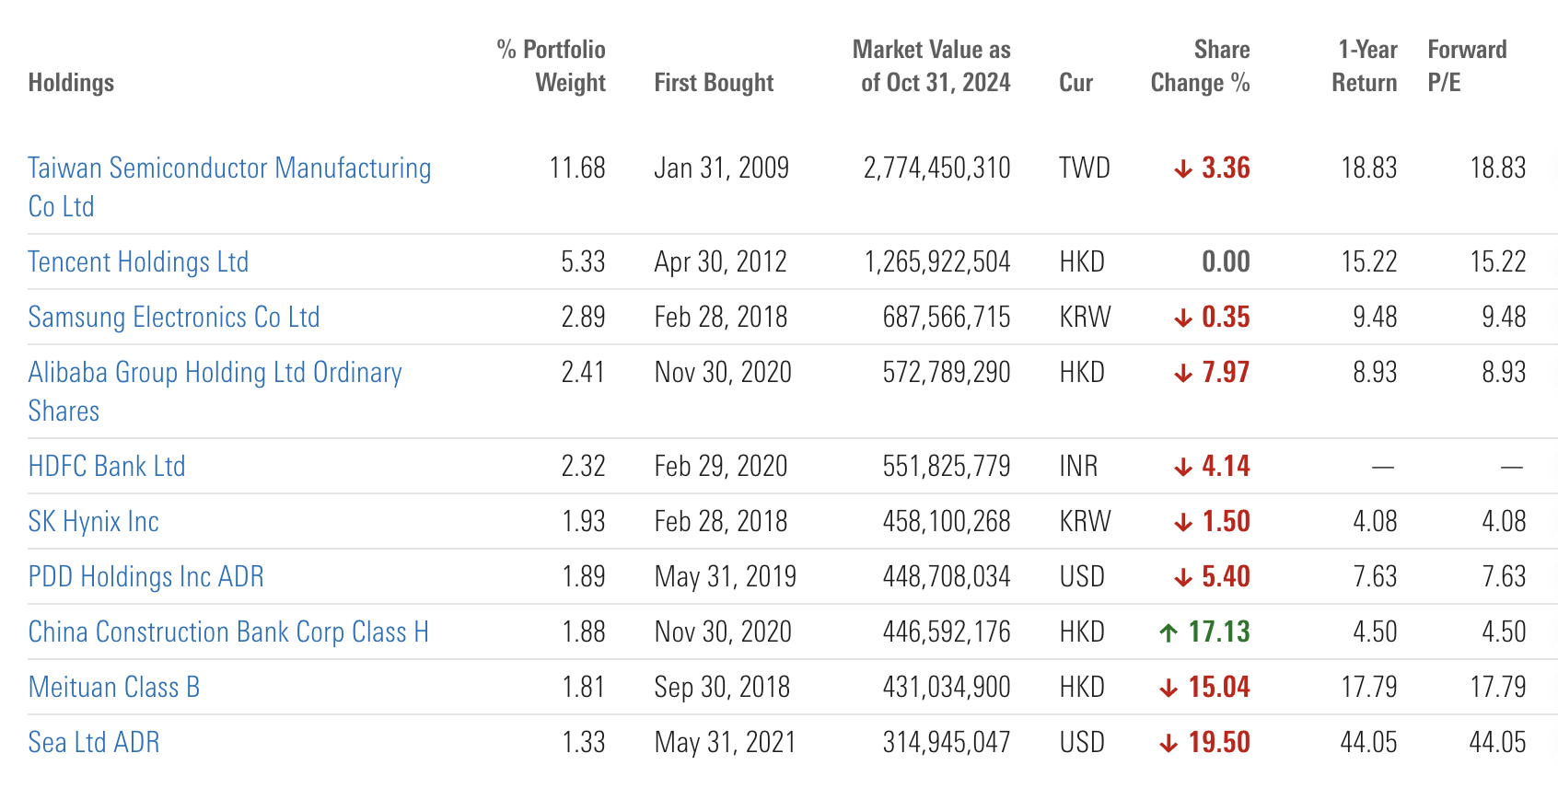This screenshot has width=1558, height=788.
Task: Go to Samsung Electronics Co Ltd page
Action: point(174,318)
